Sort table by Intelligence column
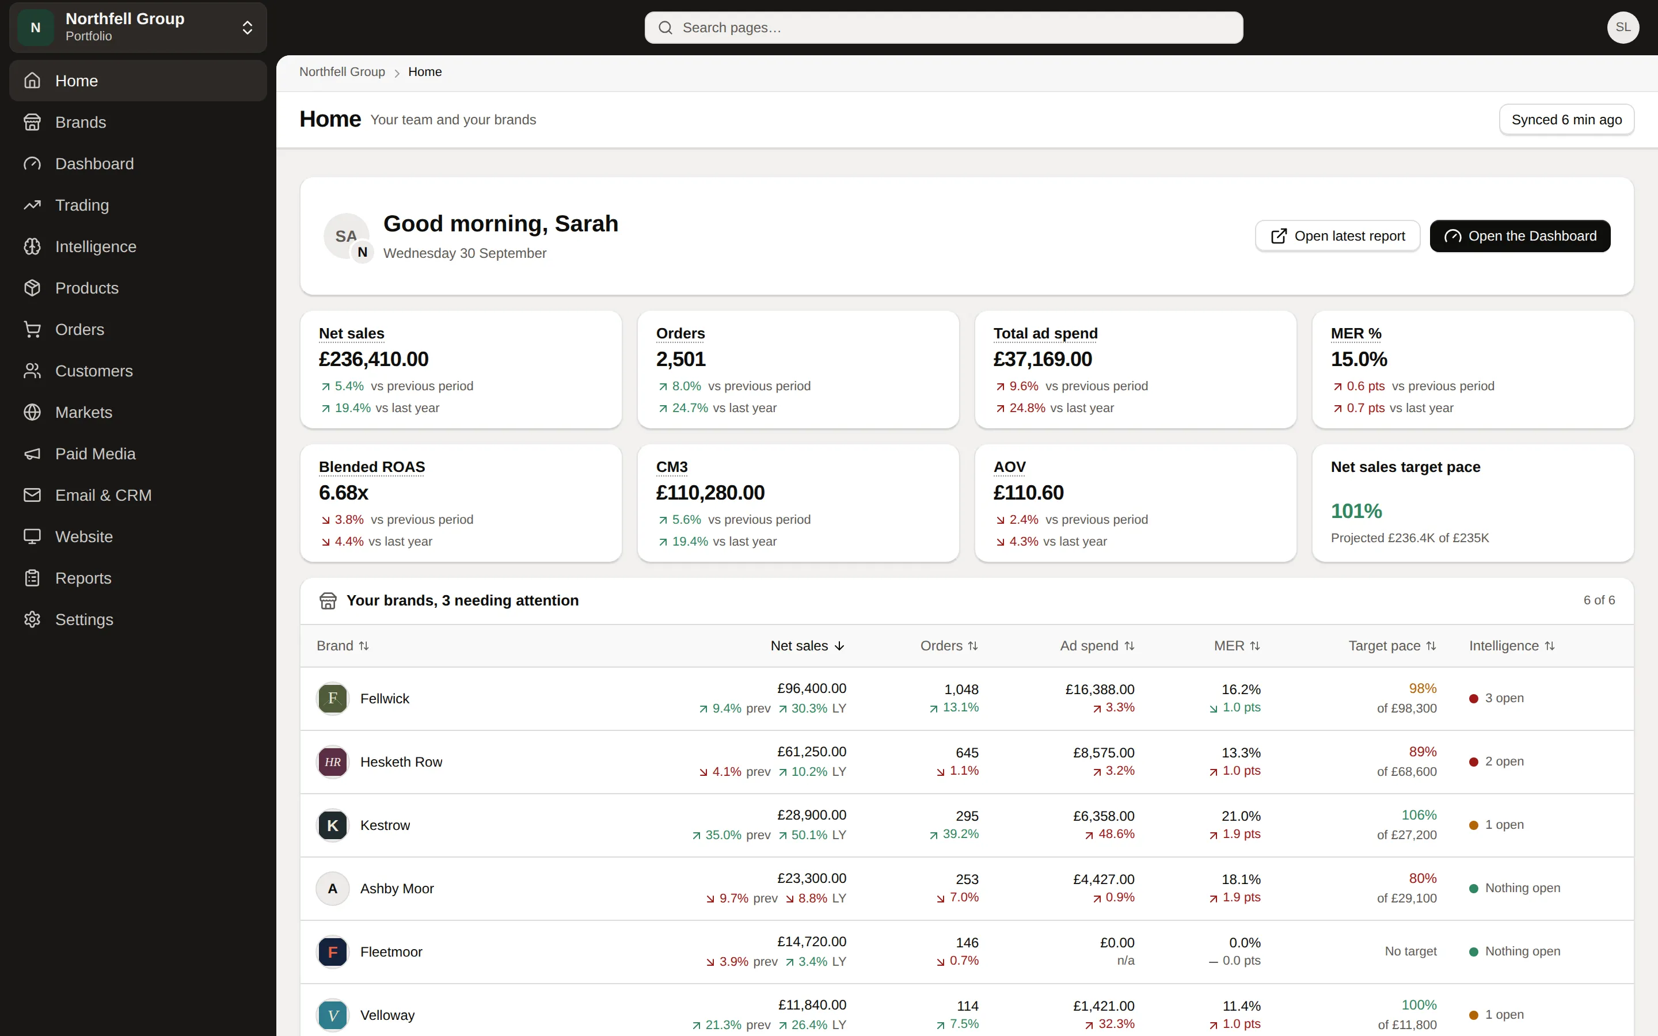Viewport: 1658px width, 1036px height. (x=1511, y=645)
